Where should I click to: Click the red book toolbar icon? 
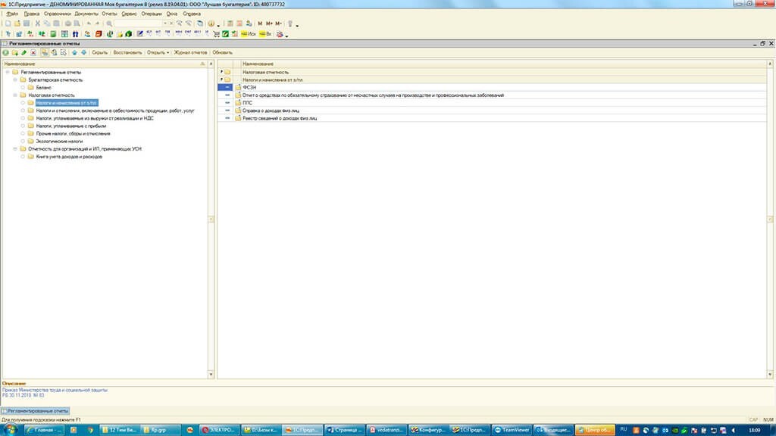(99, 34)
